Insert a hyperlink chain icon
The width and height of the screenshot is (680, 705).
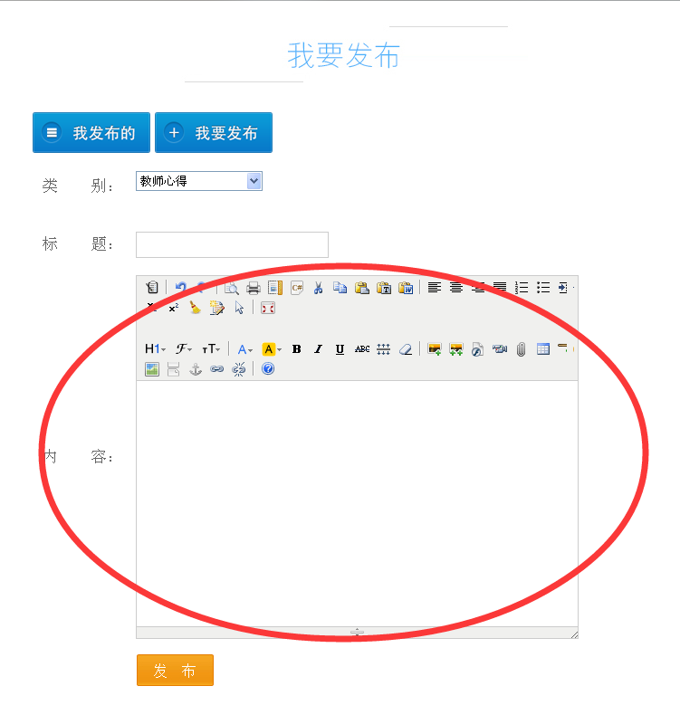[x=216, y=369]
